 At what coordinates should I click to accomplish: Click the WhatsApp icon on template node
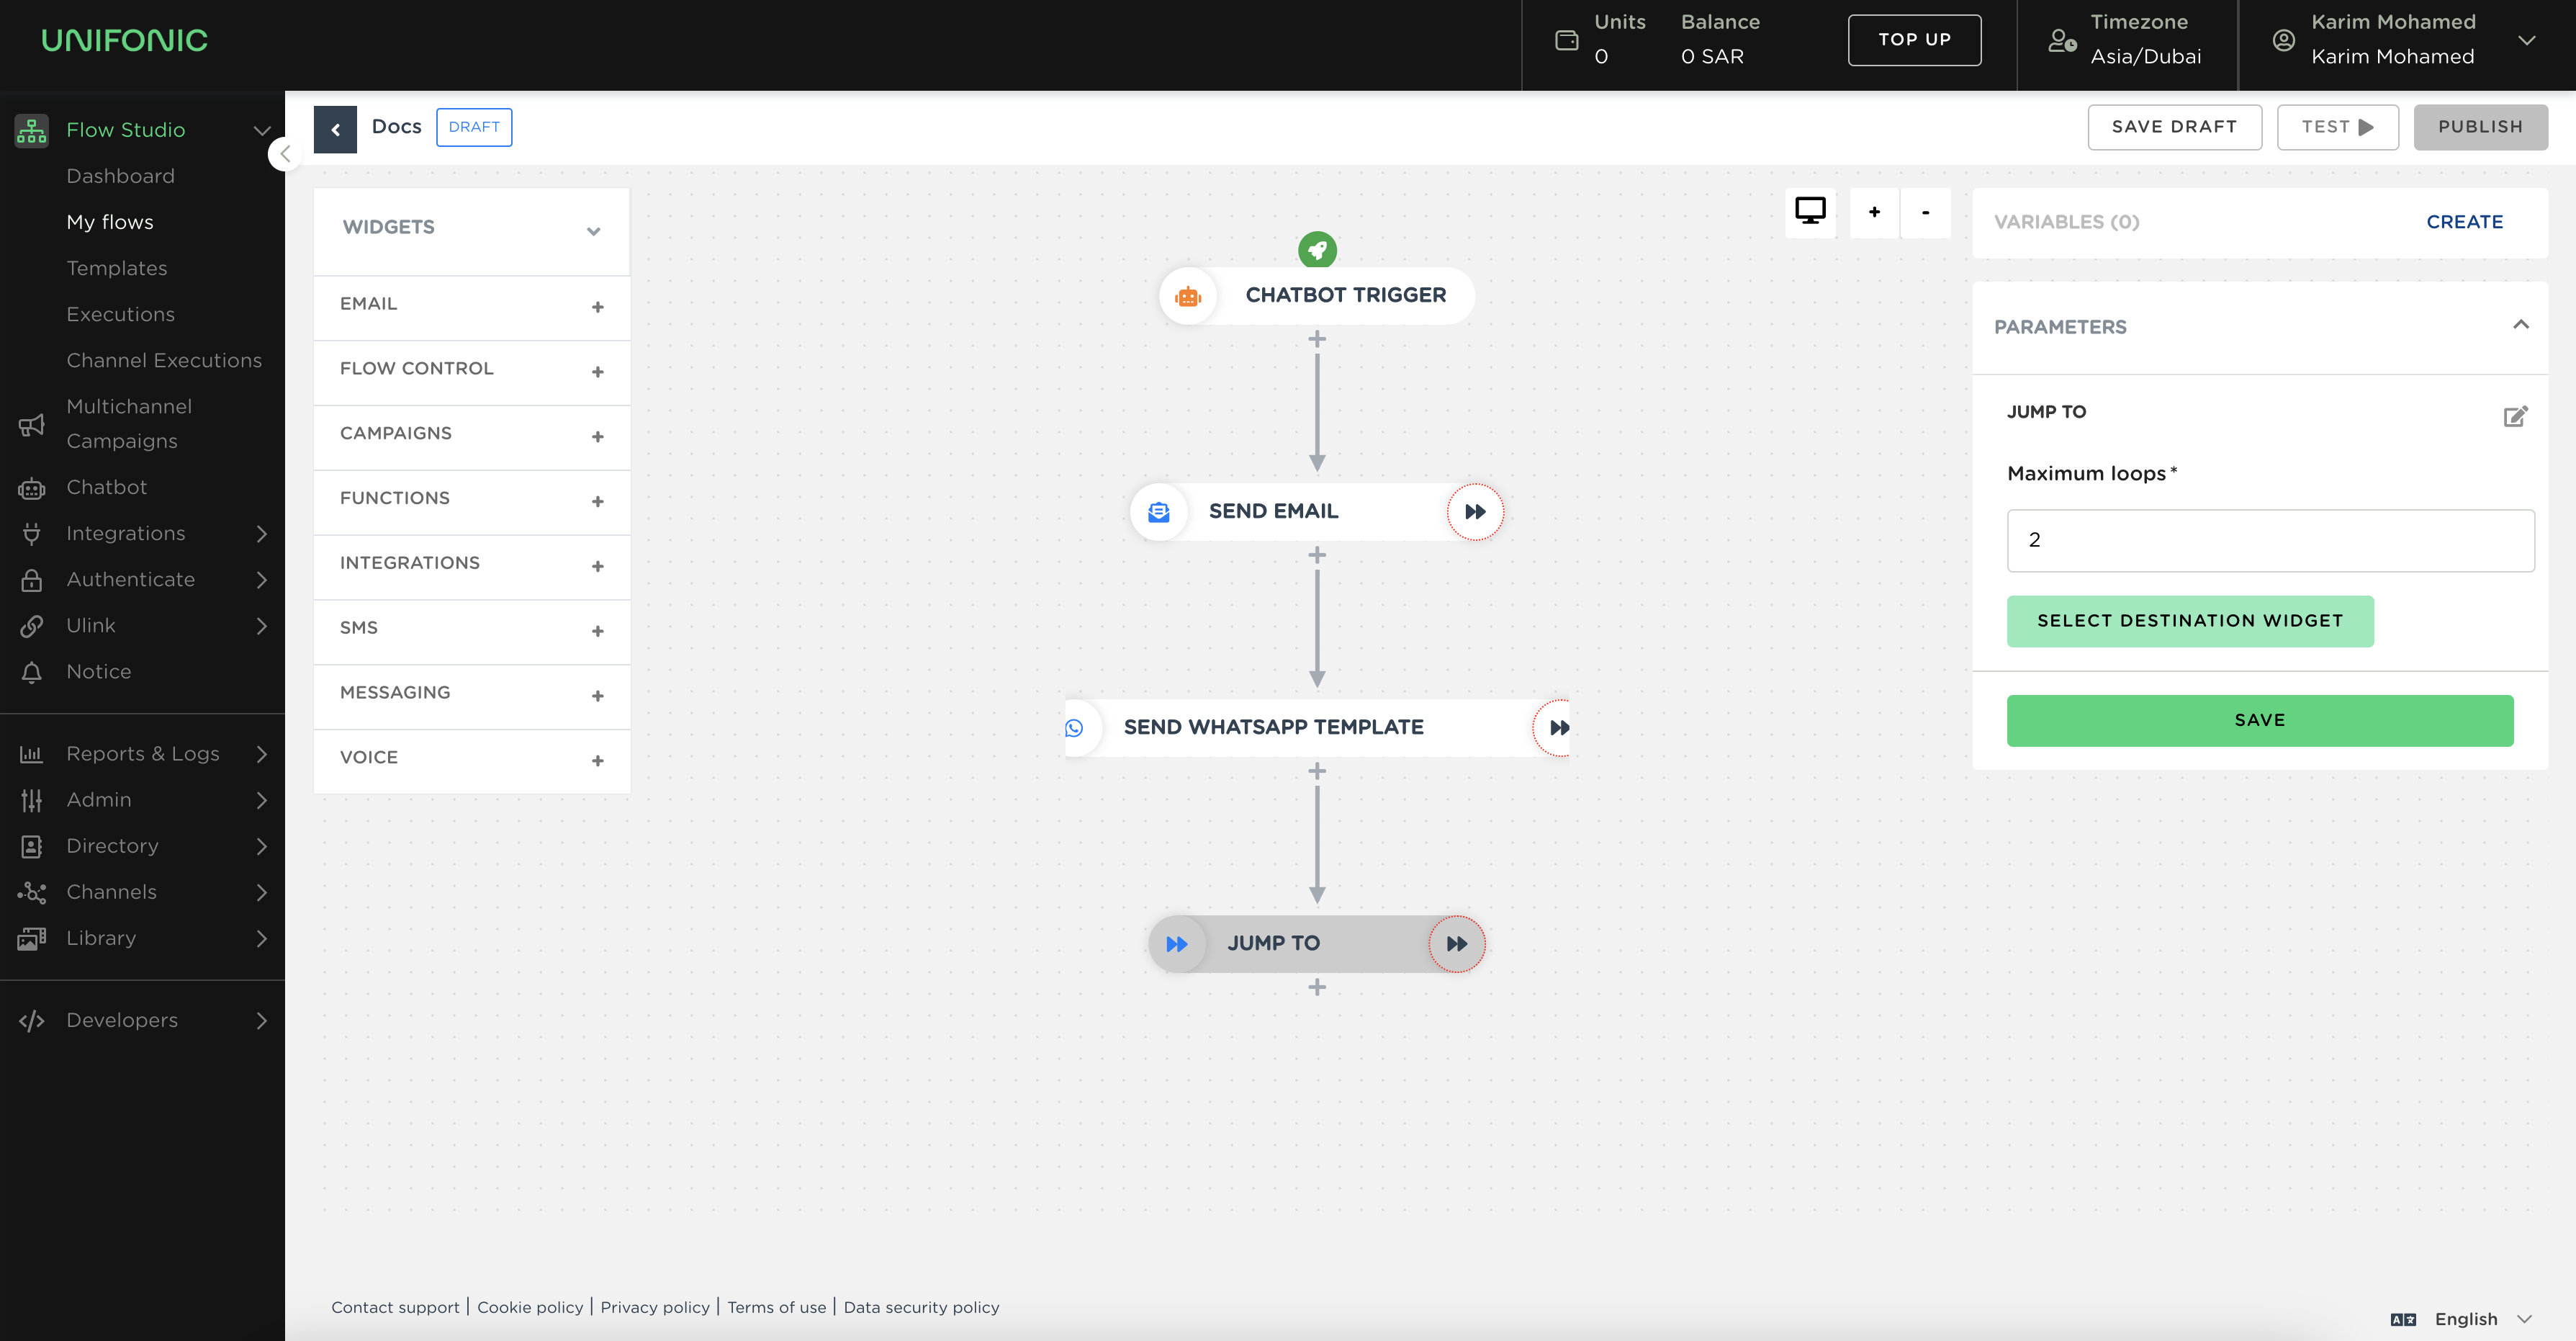1074,728
